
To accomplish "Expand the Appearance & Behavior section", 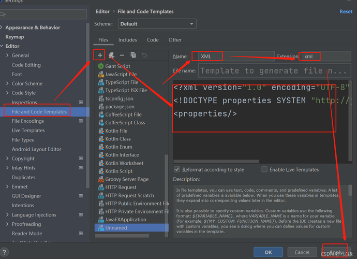I will [2, 27].
